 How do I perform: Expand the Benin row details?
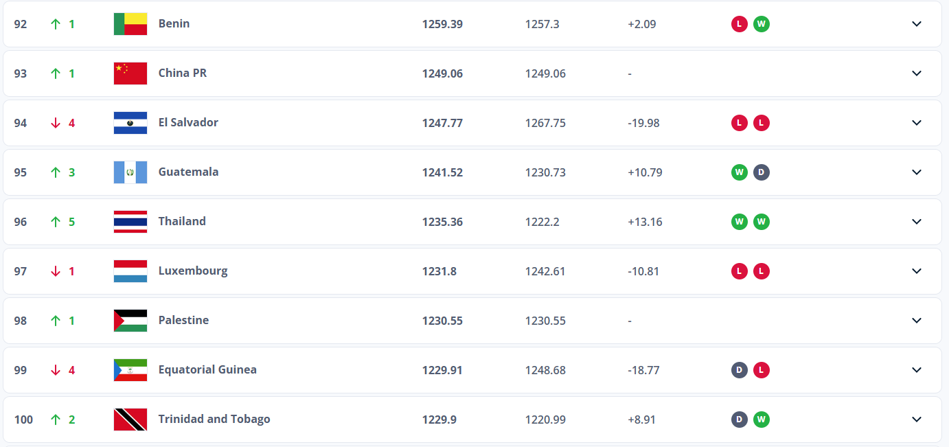coord(917,24)
